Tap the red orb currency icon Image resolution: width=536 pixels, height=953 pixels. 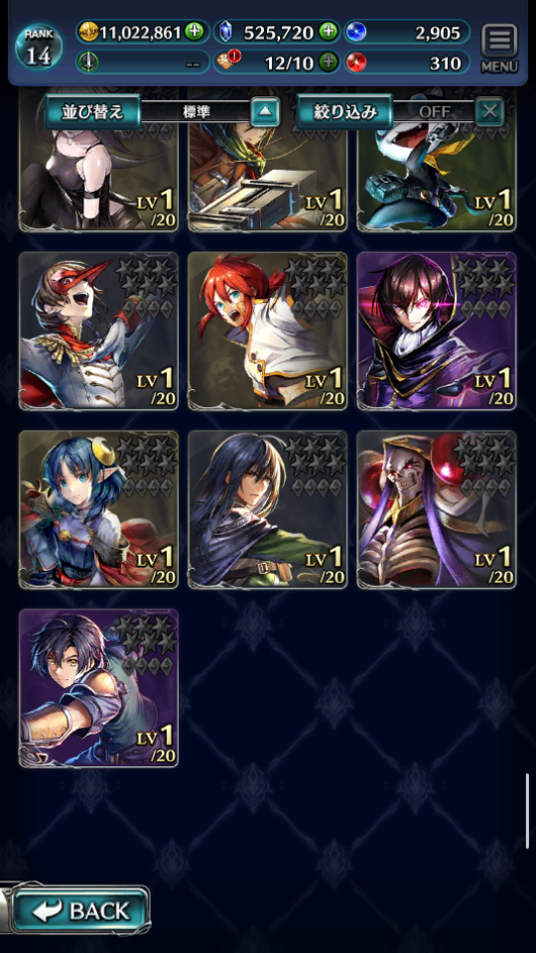(x=355, y=62)
